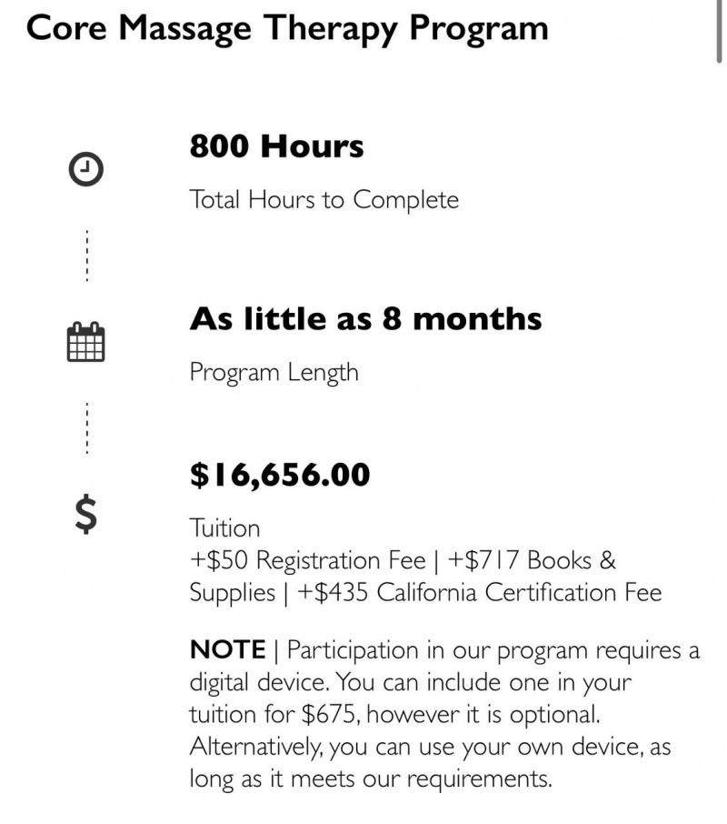Click the clock icon beside 800 Hours

(86, 168)
